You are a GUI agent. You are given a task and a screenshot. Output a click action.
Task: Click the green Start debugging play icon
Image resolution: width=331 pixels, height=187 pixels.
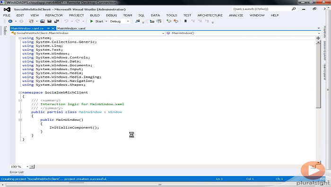(92, 21)
